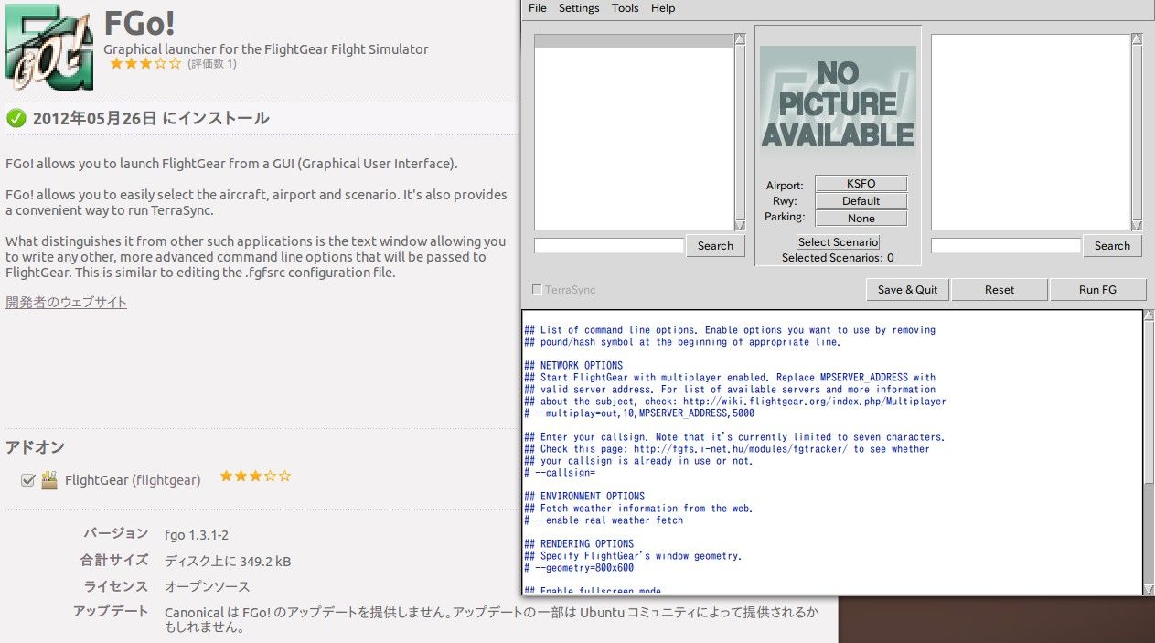The width and height of the screenshot is (1155, 643).
Task: Click the '# --callsign=' line
Action: (560, 473)
